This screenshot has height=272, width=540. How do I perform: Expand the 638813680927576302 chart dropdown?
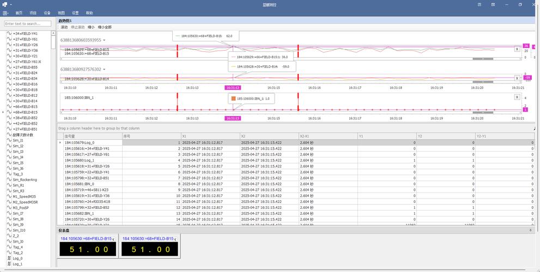pyautogui.click(x=105, y=70)
